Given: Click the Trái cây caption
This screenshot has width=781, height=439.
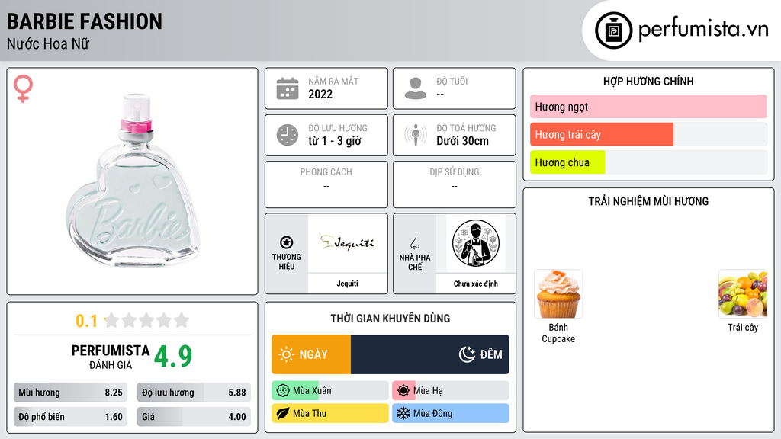Looking at the screenshot, I should click(743, 327).
